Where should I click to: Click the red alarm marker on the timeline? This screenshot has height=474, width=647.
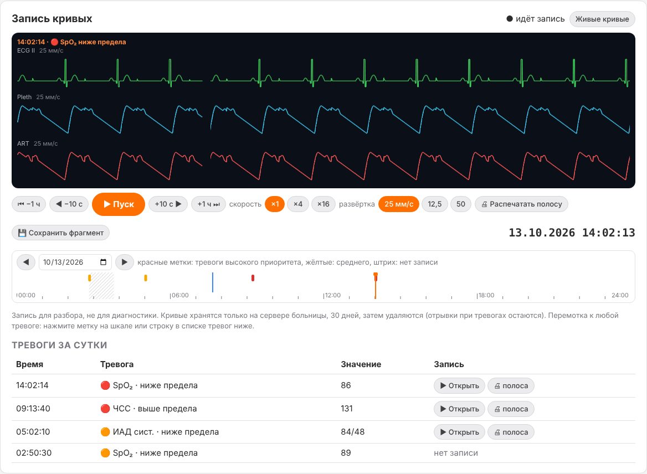[253, 278]
